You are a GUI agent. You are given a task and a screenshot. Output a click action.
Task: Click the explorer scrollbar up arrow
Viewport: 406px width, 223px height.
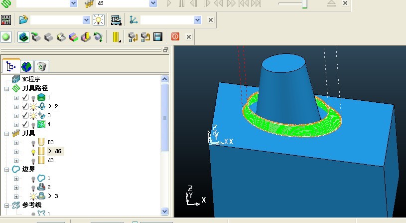(x=165, y=79)
